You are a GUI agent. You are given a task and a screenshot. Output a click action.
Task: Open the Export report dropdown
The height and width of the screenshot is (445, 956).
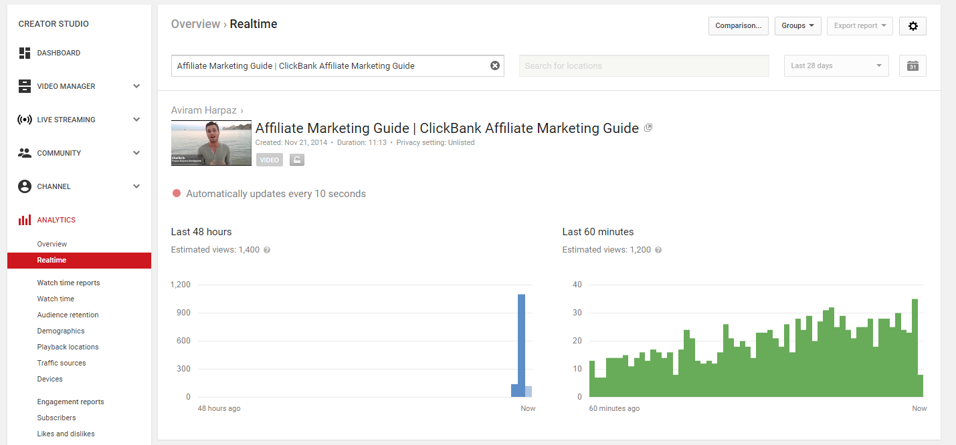click(x=860, y=26)
